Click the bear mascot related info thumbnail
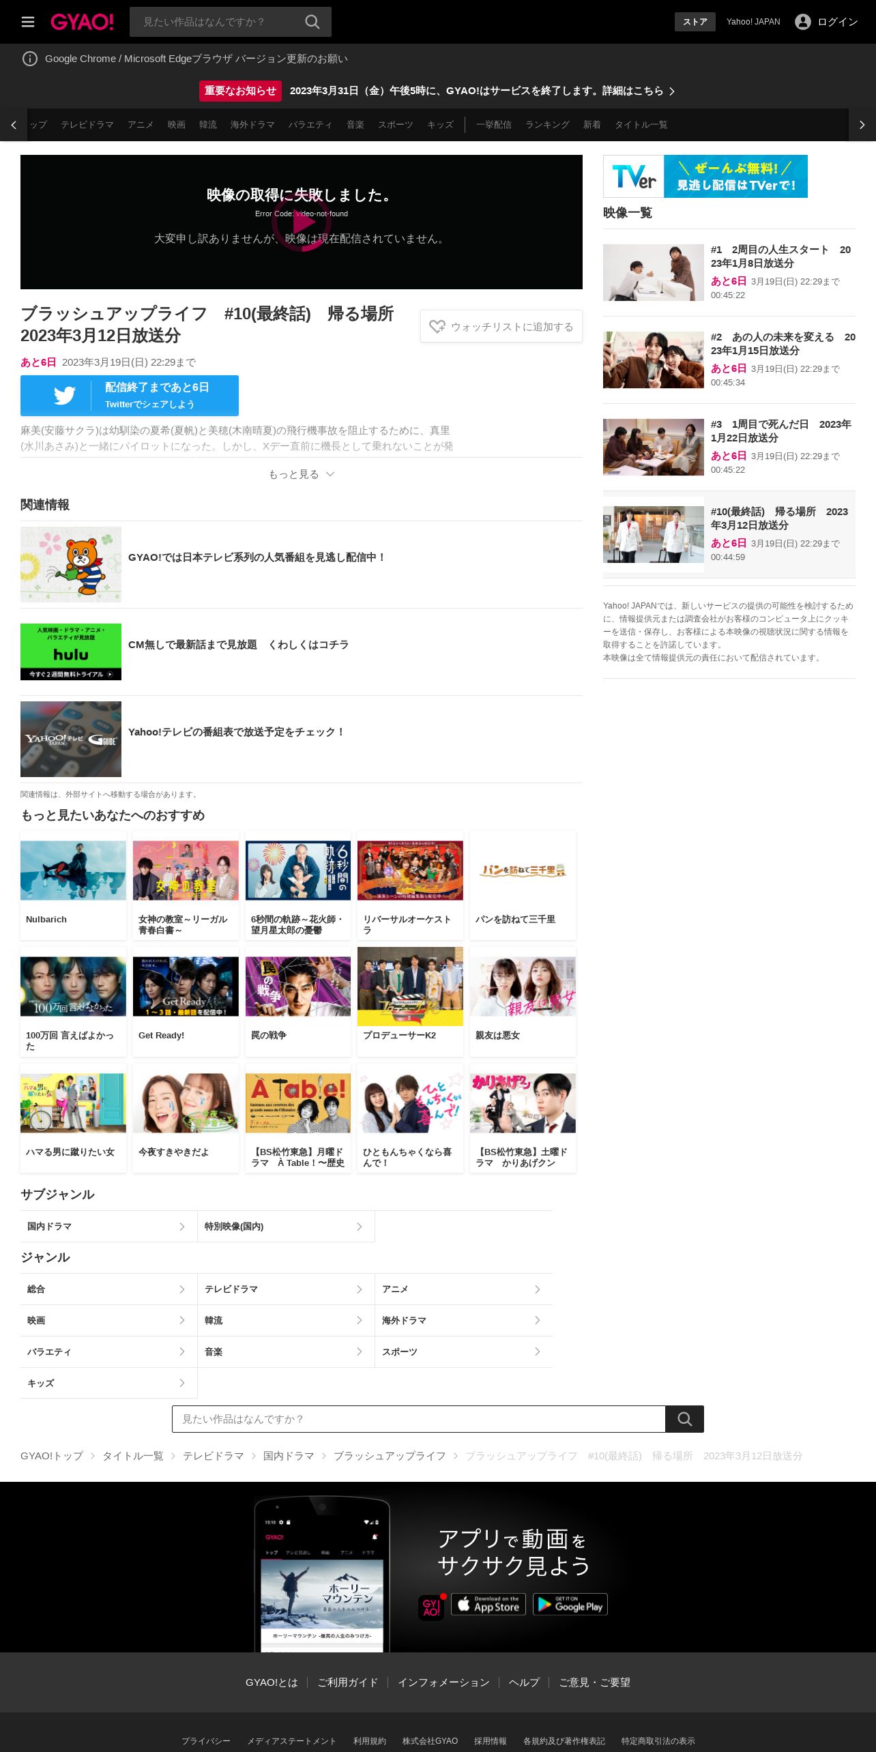The width and height of the screenshot is (876, 1752). [71, 564]
